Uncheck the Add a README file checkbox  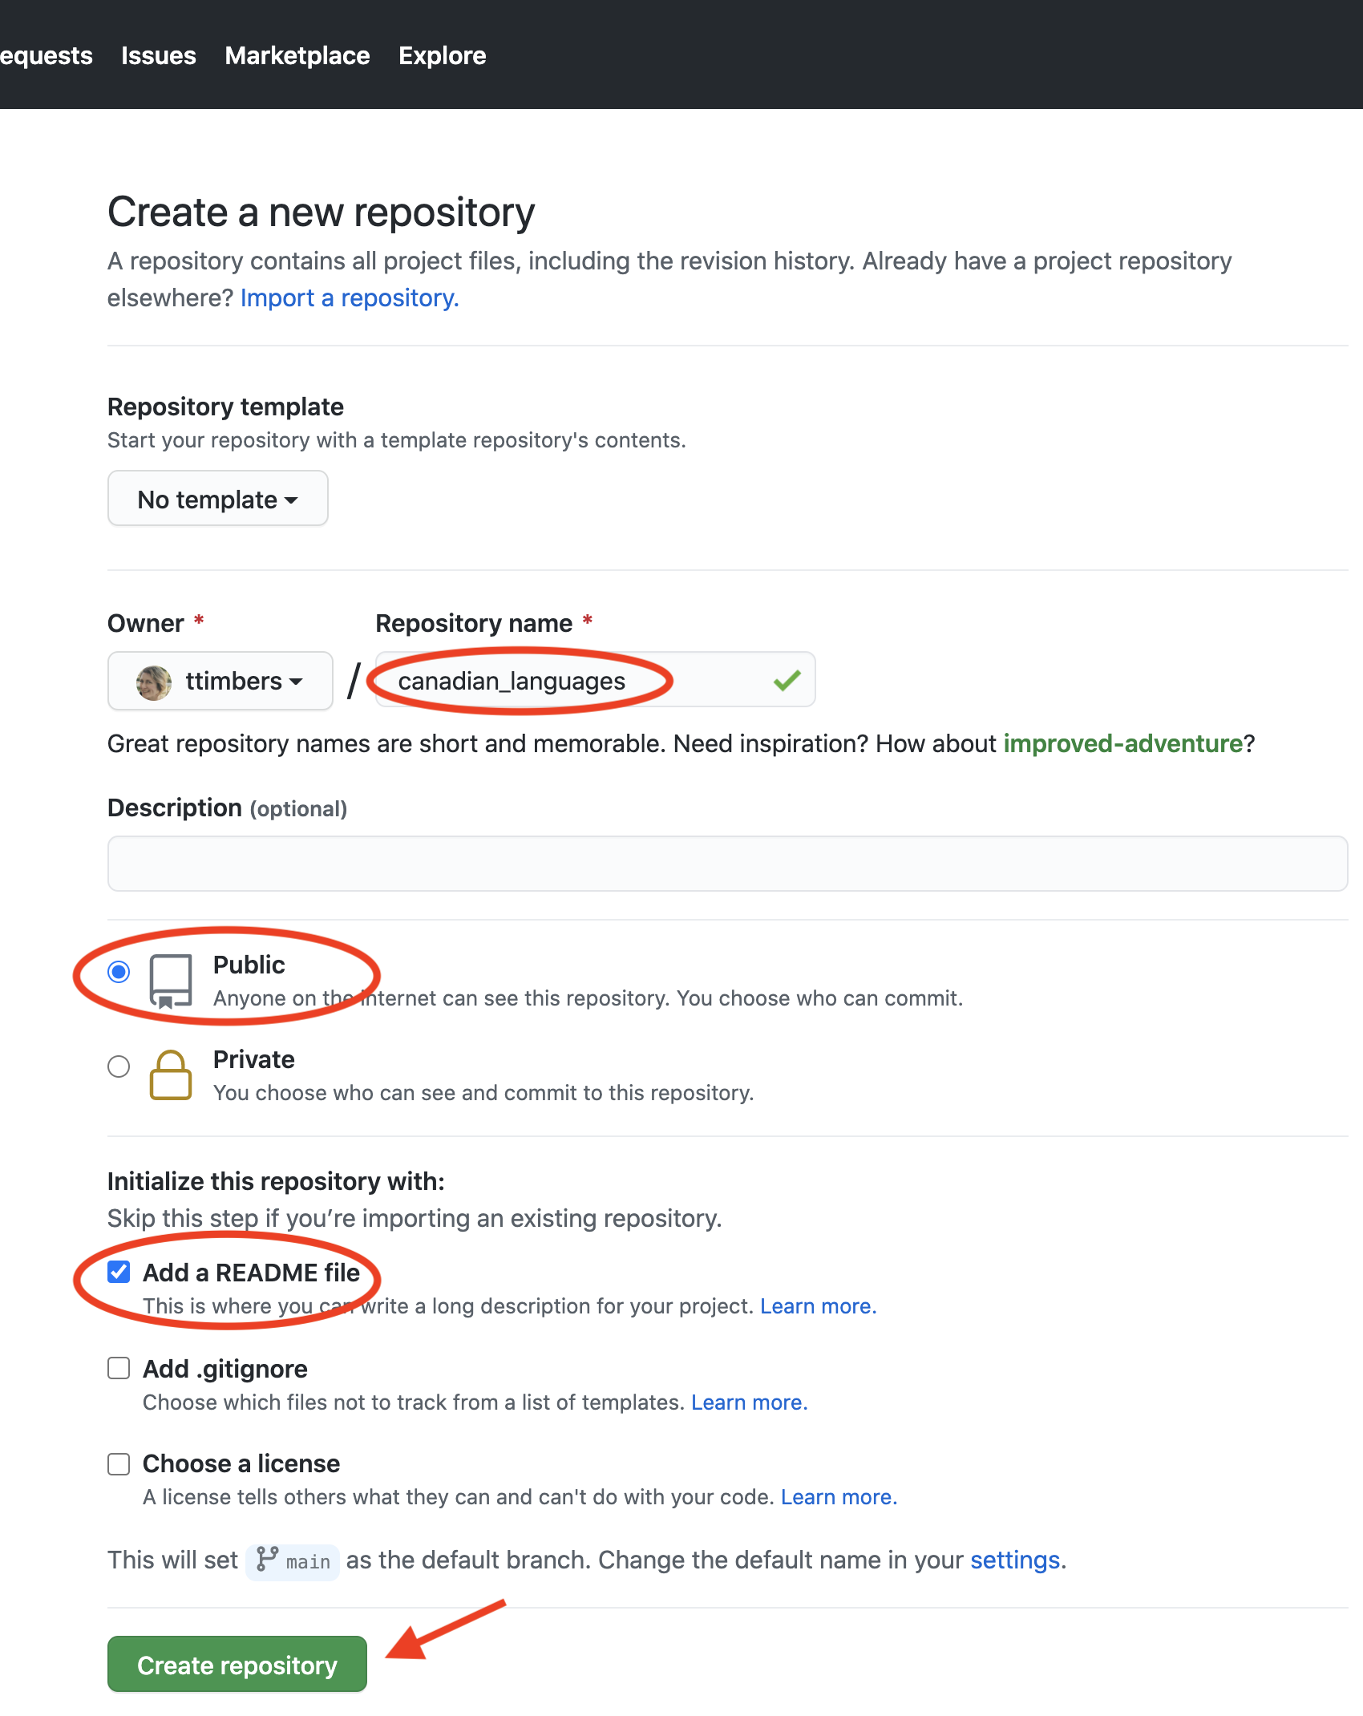tap(119, 1272)
